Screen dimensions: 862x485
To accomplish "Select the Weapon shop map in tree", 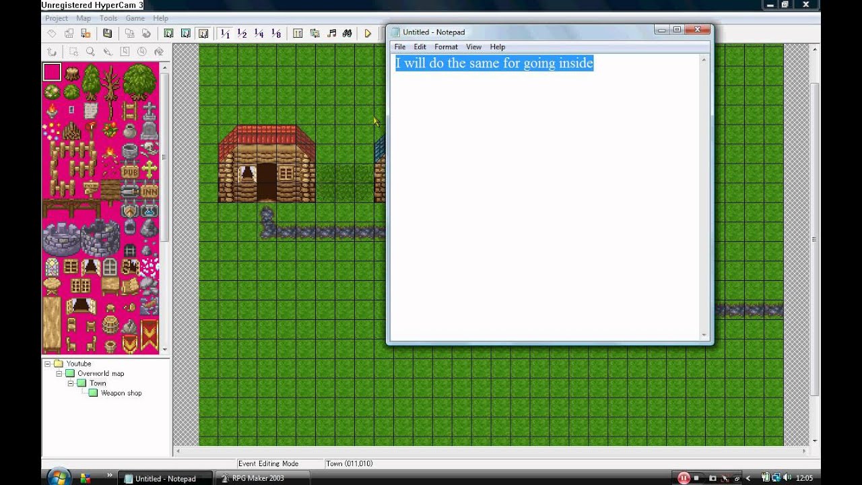I will (x=115, y=393).
